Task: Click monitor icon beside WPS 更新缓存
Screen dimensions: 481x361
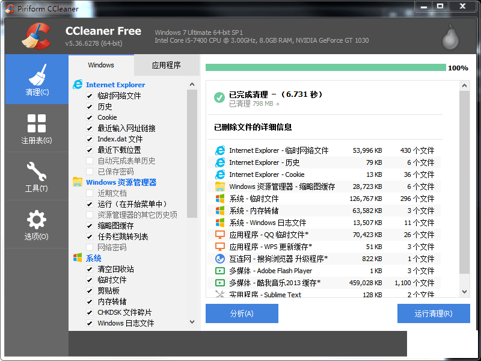Action: tap(220, 247)
